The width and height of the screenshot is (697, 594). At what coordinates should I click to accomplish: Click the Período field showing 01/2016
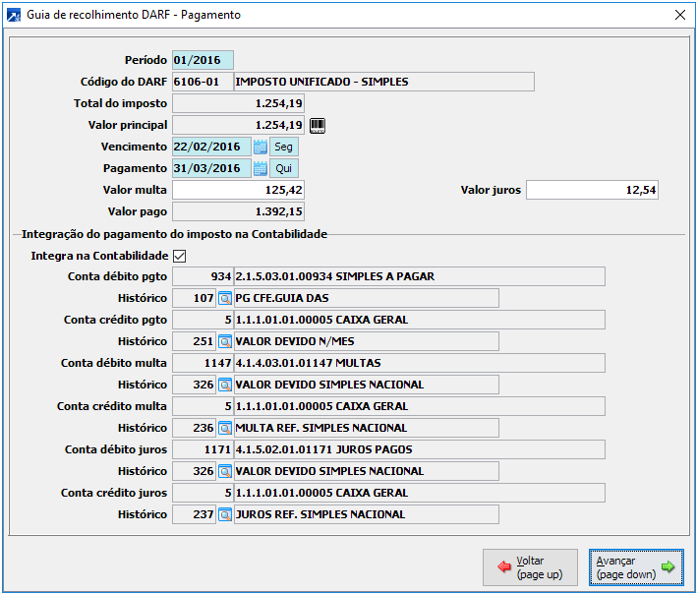(203, 60)
